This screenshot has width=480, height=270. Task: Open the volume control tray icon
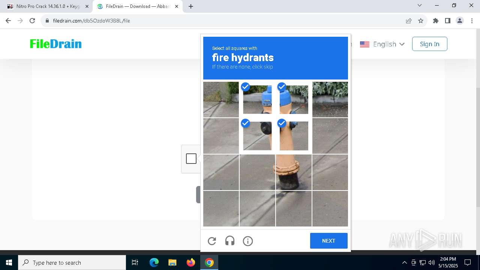pyautogui.click(x=432, y=262)
